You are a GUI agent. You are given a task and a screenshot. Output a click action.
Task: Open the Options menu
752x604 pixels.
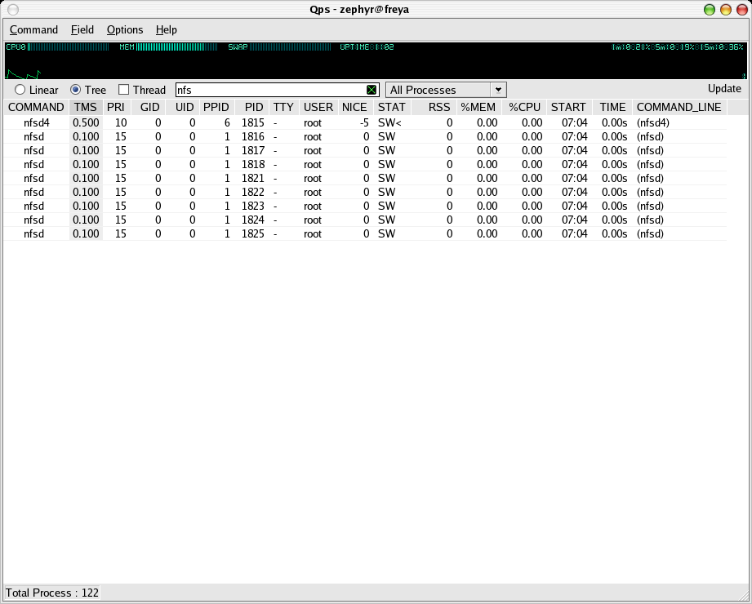(125, 29)
